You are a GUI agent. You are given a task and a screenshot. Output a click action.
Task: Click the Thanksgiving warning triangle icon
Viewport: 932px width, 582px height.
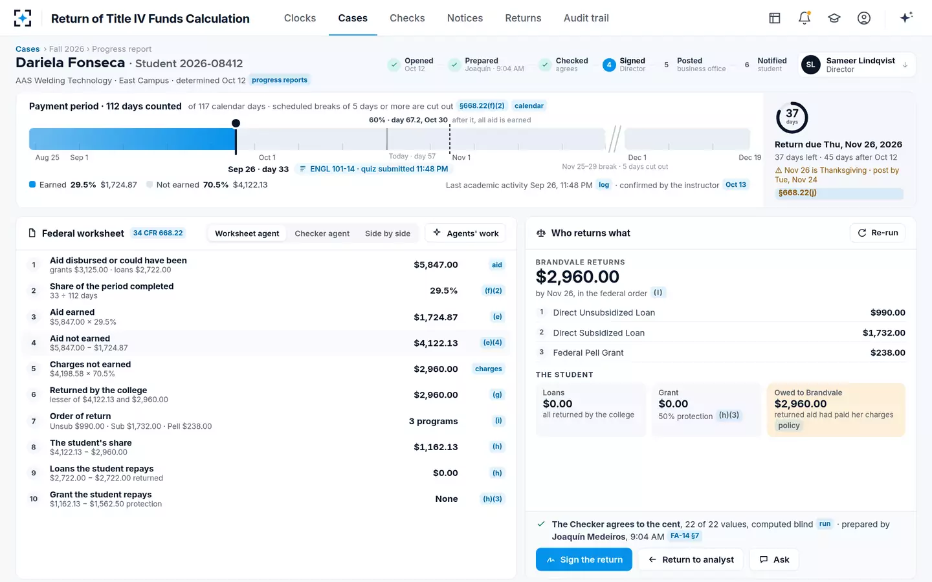click(x=779, y=171)
